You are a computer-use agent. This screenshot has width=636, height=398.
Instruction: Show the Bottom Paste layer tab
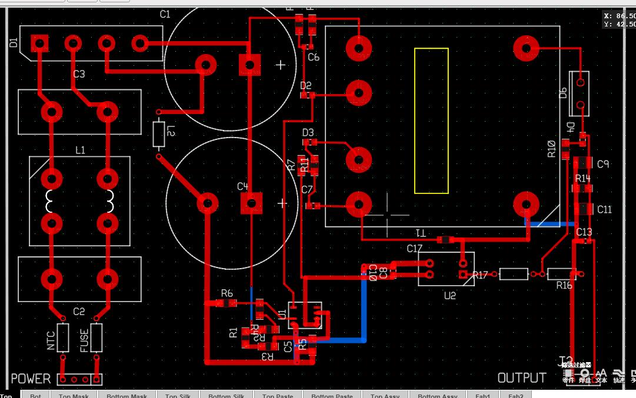pos(332,395)
